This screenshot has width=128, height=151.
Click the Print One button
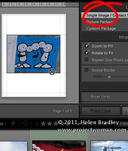101,111
